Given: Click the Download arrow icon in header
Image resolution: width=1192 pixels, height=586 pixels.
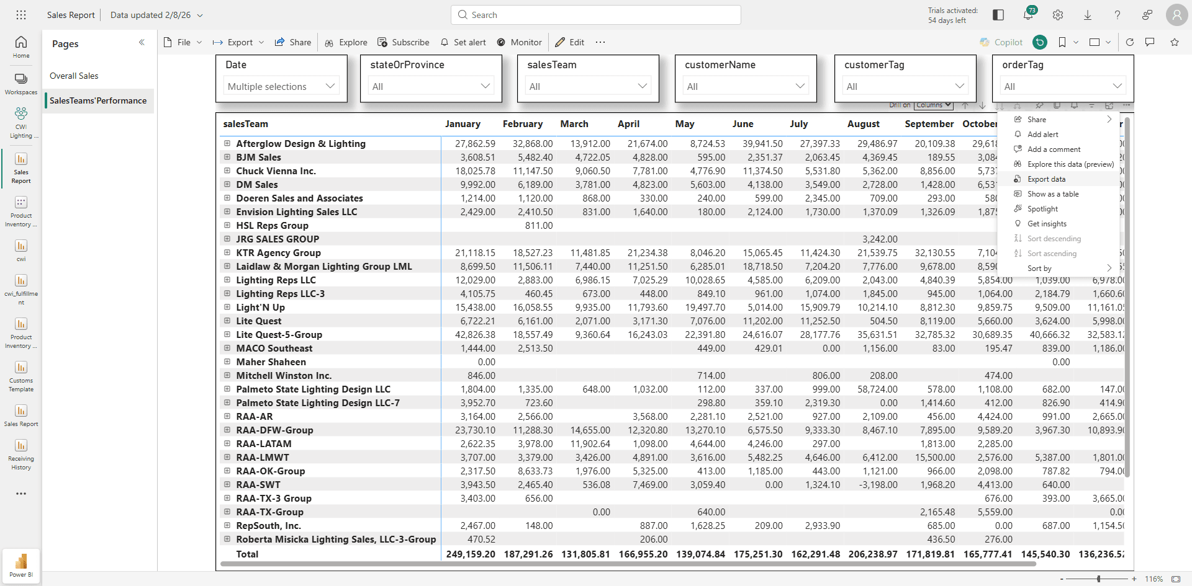Looking at the screenshot, I should pos(1088,15).
